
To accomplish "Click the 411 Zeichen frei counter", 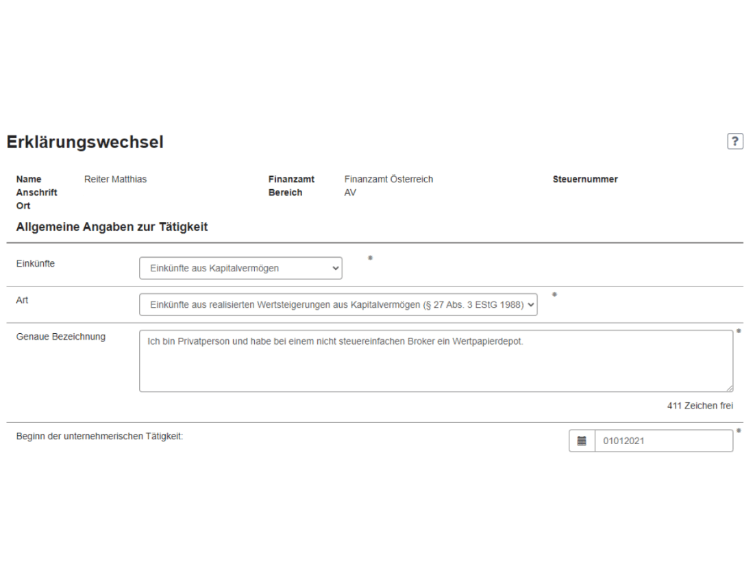I will coord(700,406).
